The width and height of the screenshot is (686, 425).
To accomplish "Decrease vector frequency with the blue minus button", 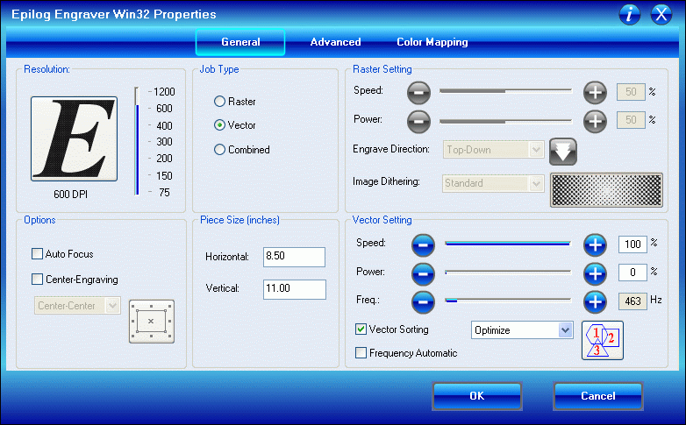I will pyautogui.click(x=423, y=301).
